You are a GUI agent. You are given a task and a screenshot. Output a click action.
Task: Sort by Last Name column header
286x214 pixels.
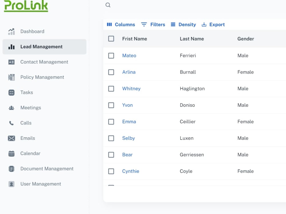pyautogui.click(x=192, y=39)
